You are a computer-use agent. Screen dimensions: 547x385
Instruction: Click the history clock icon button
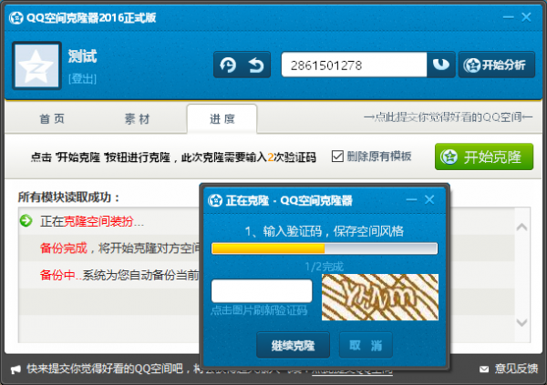tap(228, 65)
